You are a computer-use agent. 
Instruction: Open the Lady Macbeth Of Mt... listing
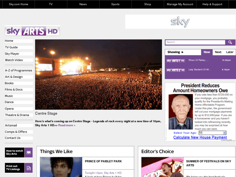200,70
